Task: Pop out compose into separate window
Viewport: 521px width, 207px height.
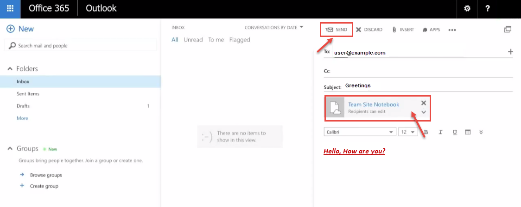Action: coord(508,30)
